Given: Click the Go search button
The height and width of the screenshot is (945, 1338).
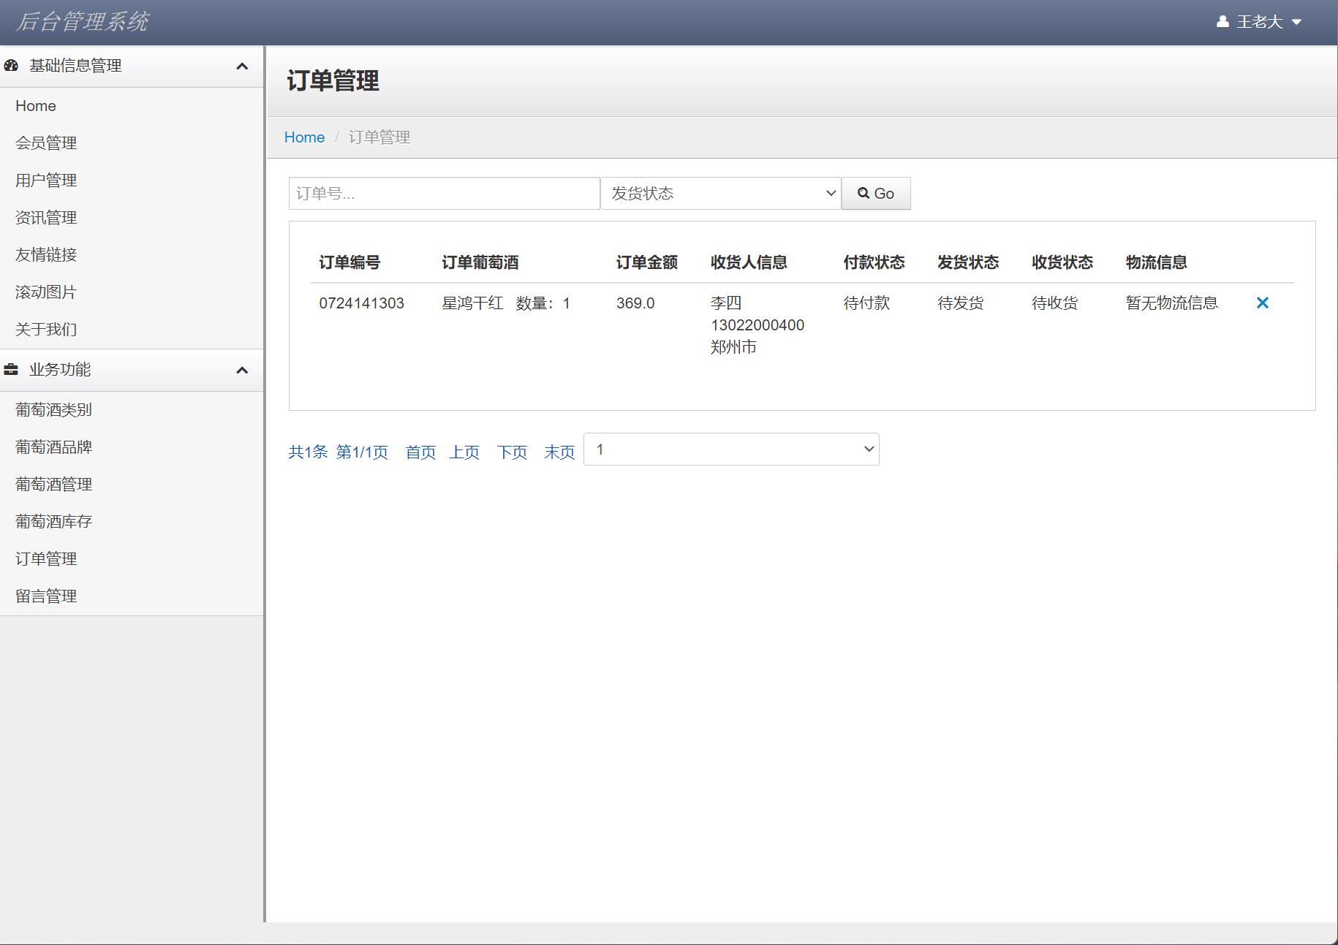Looking at the screenshot, I should [x=876, y=193].
